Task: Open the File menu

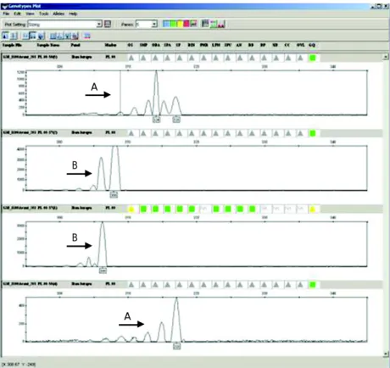Action: [6, 14]
